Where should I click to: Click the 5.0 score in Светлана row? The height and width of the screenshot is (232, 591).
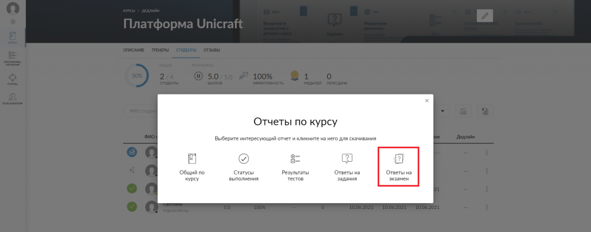click(x=227, y=207)
